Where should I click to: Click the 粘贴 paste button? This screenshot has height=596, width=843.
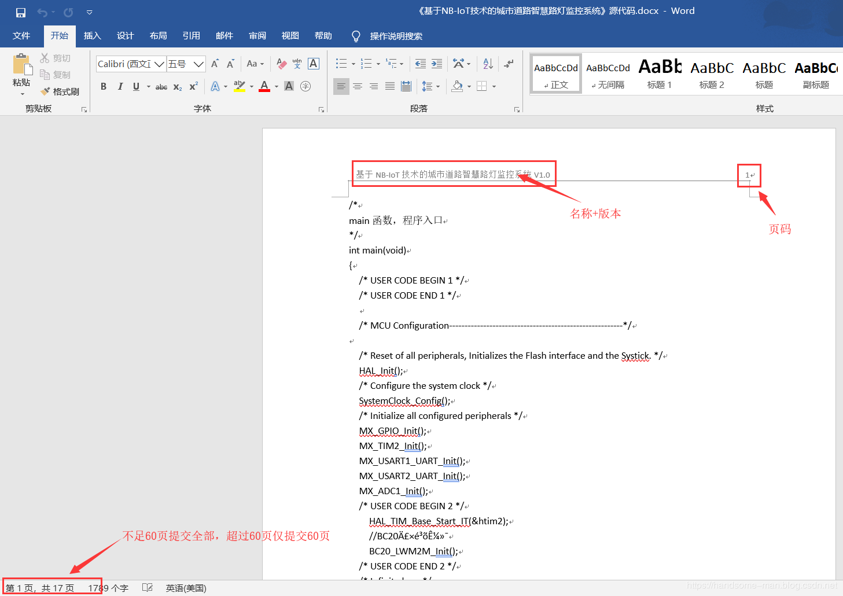[21, 71]
